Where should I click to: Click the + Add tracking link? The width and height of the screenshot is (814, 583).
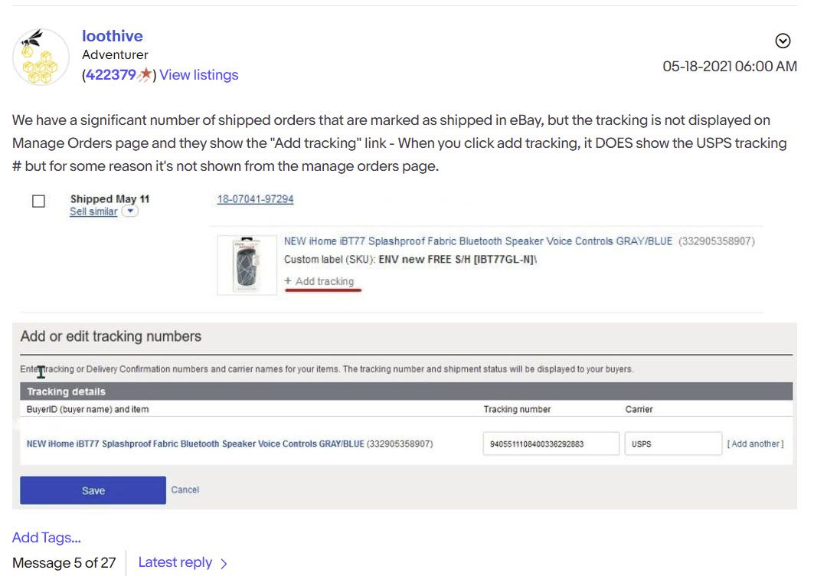click(319, 281)
